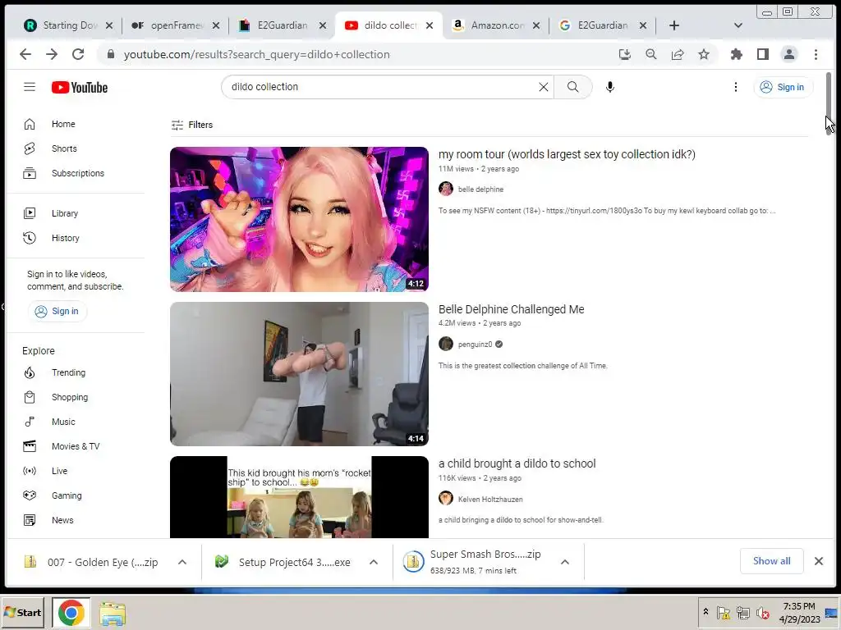
Task: Expand options for 007 Golden Eye zip download
Action: click(182, 562)
